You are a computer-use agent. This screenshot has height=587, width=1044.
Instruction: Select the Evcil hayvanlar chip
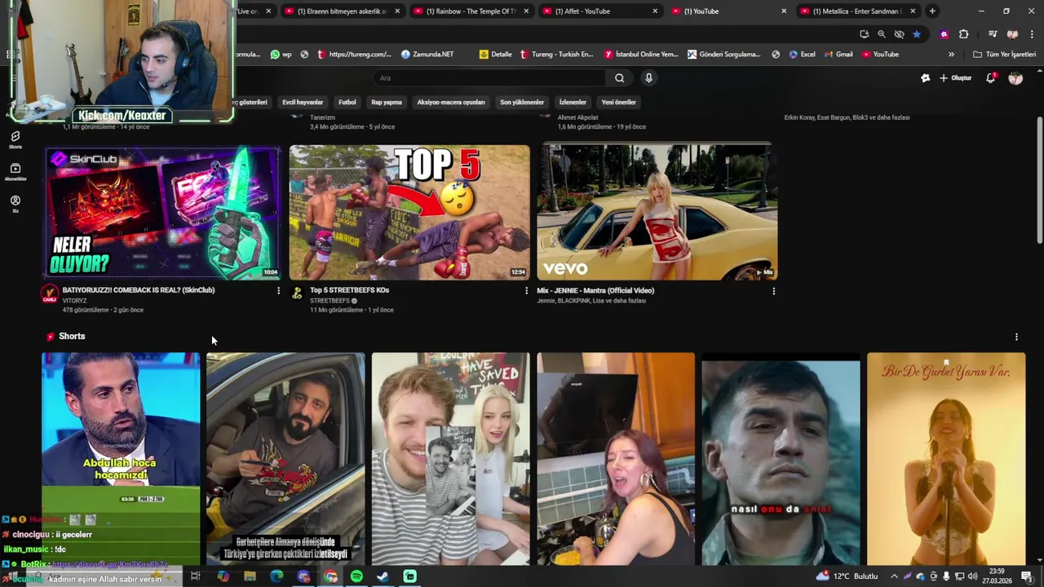point(303,103)
